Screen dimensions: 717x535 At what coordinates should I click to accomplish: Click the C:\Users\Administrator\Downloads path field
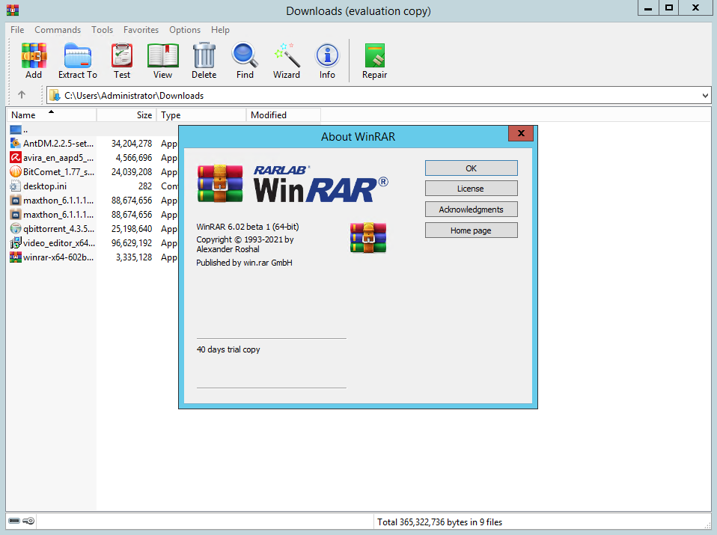[x=379, y=96]
